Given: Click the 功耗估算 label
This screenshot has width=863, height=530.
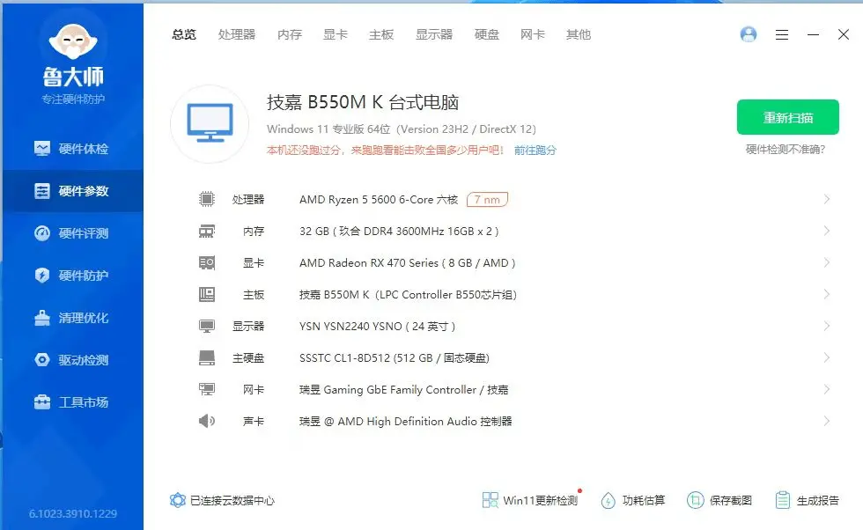Looking at the screenshot, I should click(x=644, y=500).
